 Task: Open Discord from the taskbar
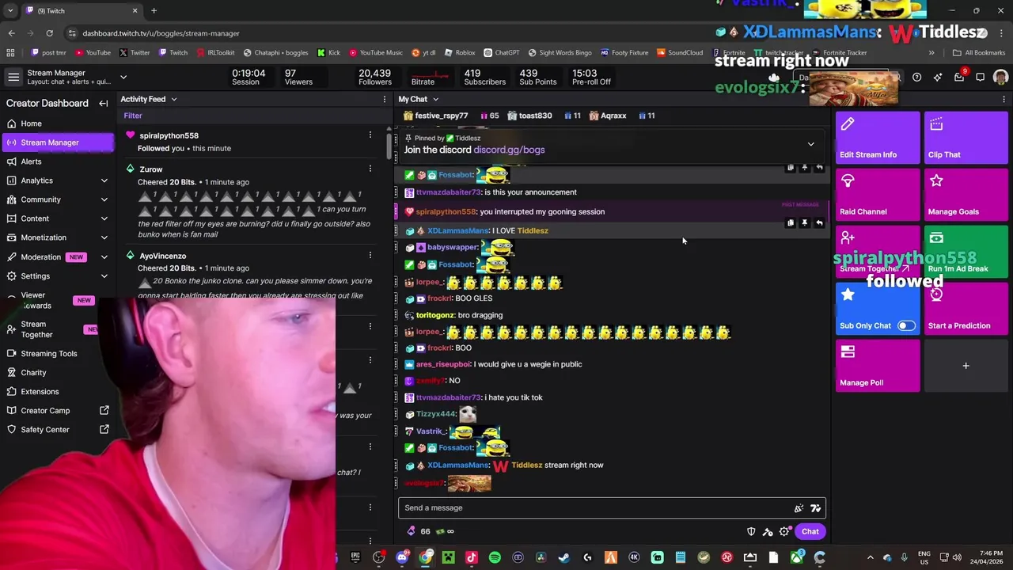pyautogui.click(x=402, y=557)
